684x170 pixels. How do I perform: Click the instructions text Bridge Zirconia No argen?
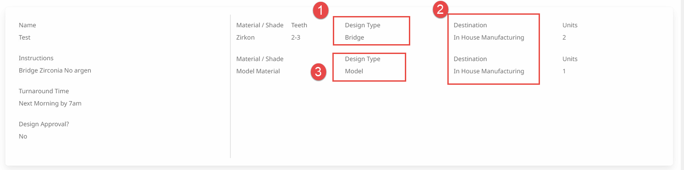pos(55,70)
